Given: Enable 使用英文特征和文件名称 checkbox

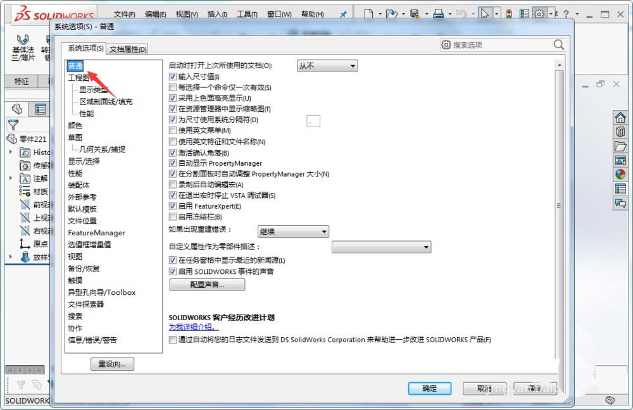Looking at the screenshot, I should (173, 142).
